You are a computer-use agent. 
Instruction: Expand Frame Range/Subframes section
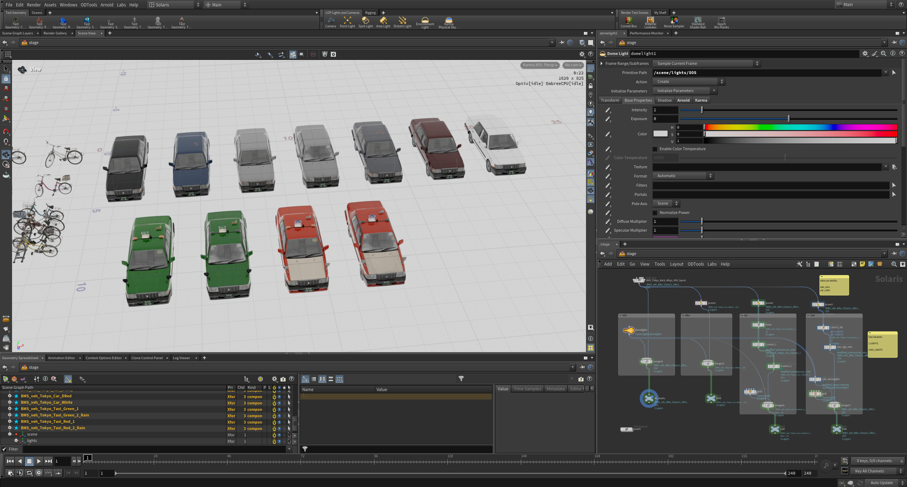tap(602, 63)
